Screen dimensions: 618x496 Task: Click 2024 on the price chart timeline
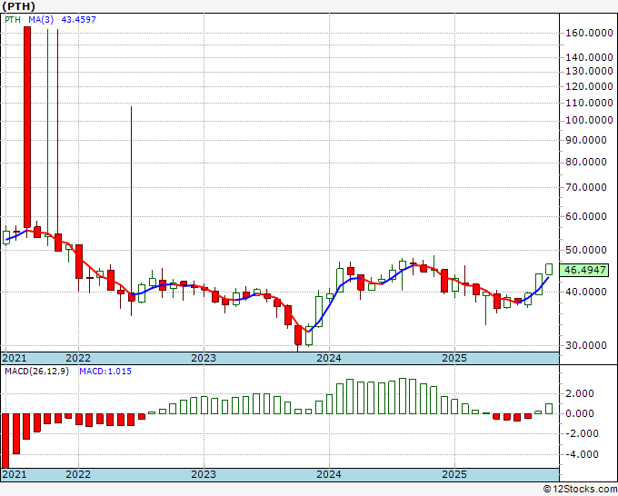tap(329, 359)
